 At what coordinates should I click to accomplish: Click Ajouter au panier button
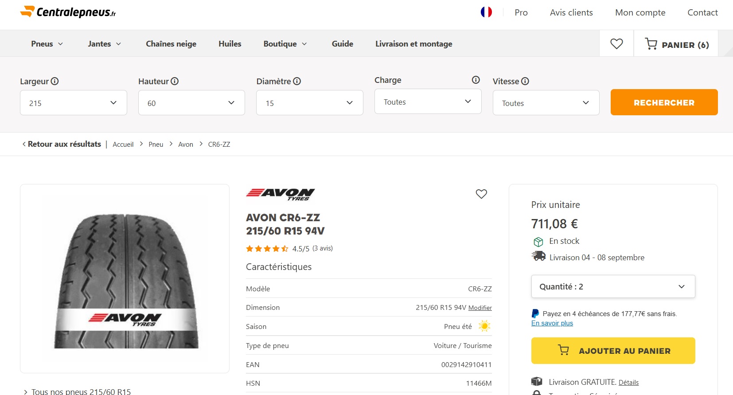[613, 351]
